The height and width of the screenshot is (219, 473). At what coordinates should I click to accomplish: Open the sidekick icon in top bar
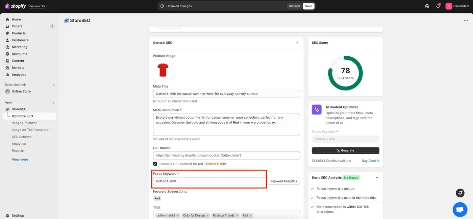(427, 6)
